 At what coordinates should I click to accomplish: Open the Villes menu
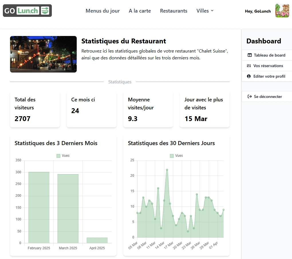(x=205, y=11)
